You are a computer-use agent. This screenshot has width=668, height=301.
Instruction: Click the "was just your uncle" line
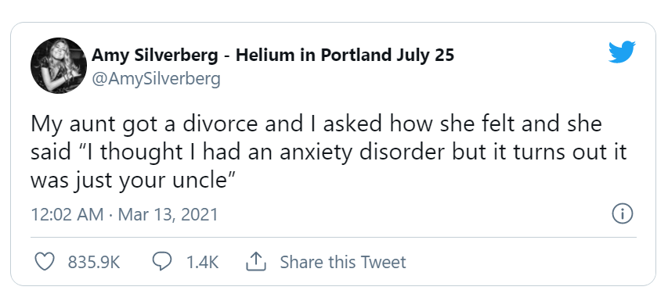coord(134,181)
